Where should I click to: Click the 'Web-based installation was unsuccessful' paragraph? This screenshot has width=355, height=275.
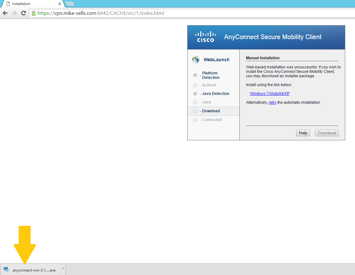293,72
